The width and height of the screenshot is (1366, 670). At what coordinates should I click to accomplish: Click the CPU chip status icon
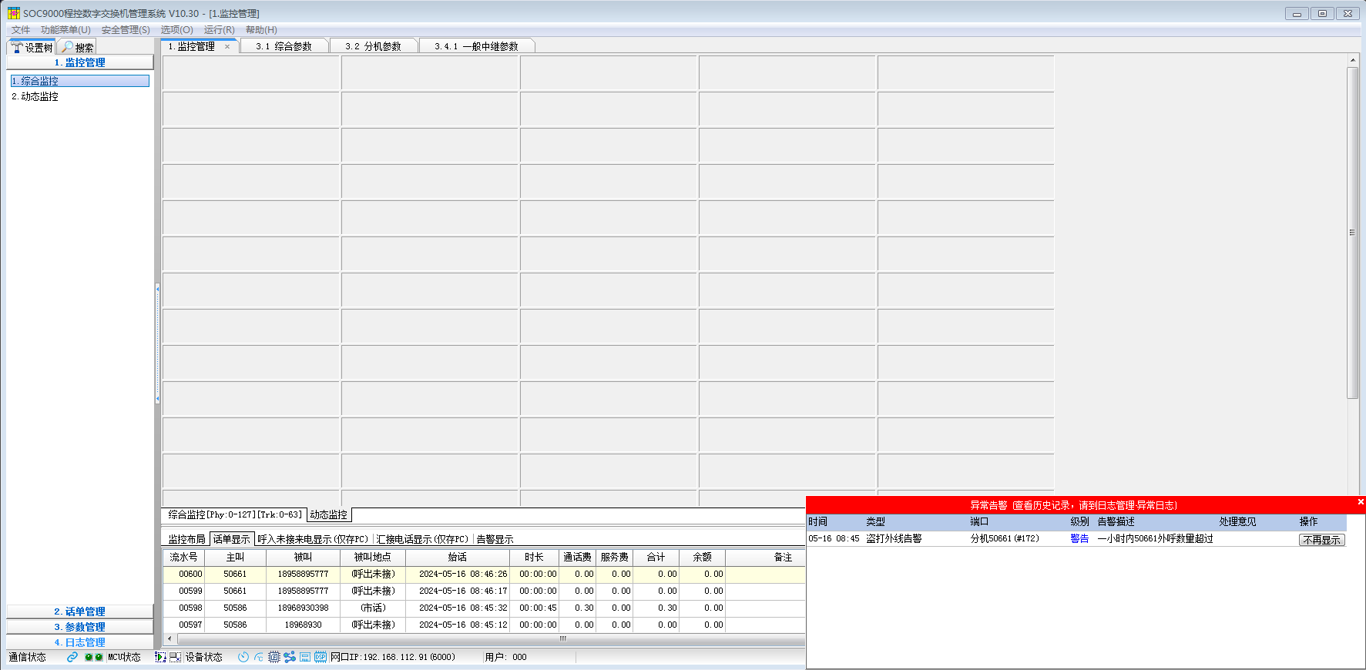coord(274,657)
